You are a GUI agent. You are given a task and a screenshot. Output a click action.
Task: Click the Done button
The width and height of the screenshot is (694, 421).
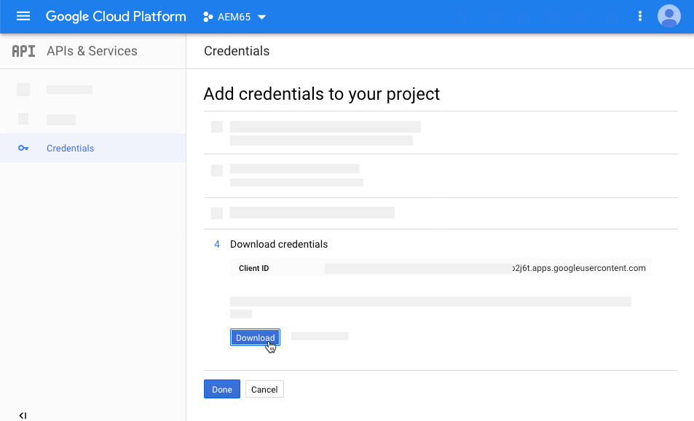pyautogui.click(x=222, y=390)
